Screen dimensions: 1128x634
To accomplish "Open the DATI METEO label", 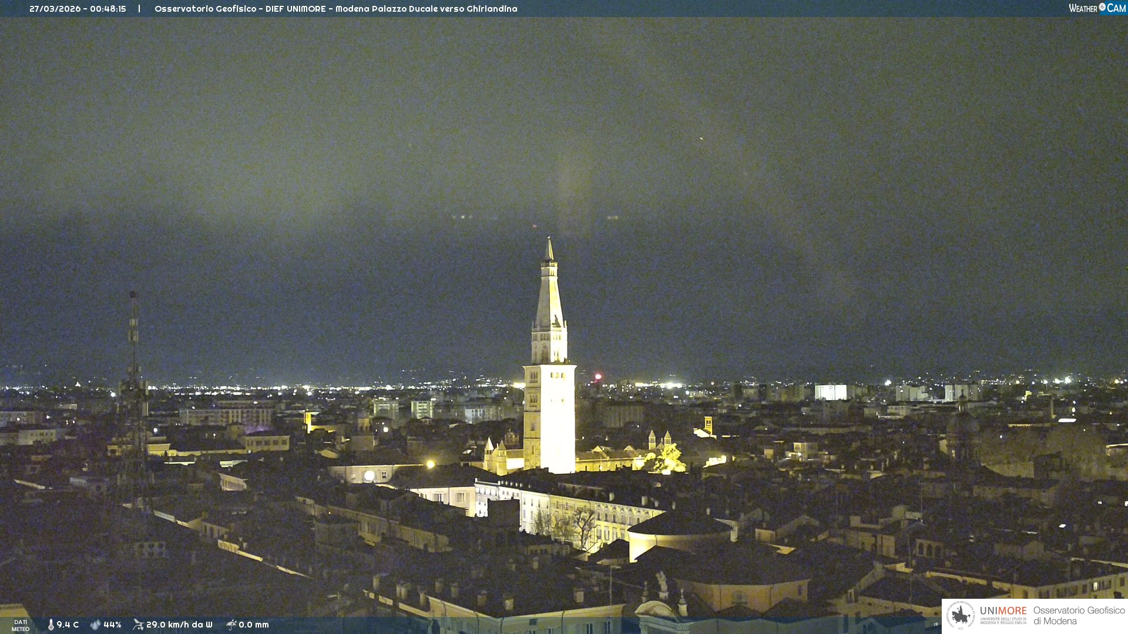I will tap(21, 625).
